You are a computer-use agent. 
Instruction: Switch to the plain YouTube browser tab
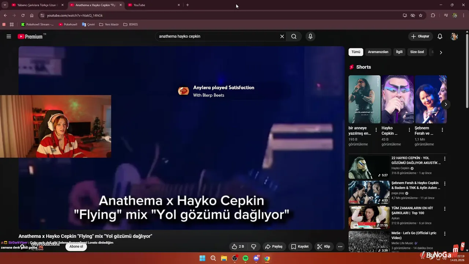tap(154, 5)
